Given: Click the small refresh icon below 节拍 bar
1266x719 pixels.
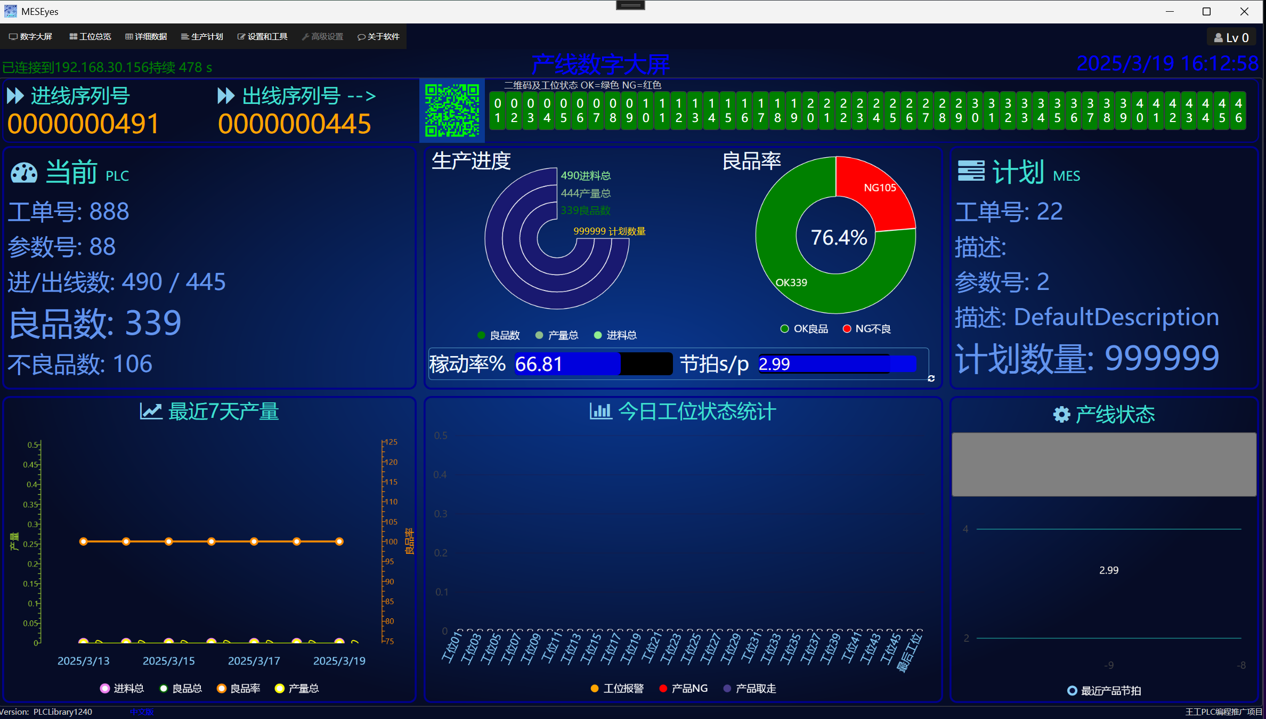Looking at the screenshot, I should [931, 378].
